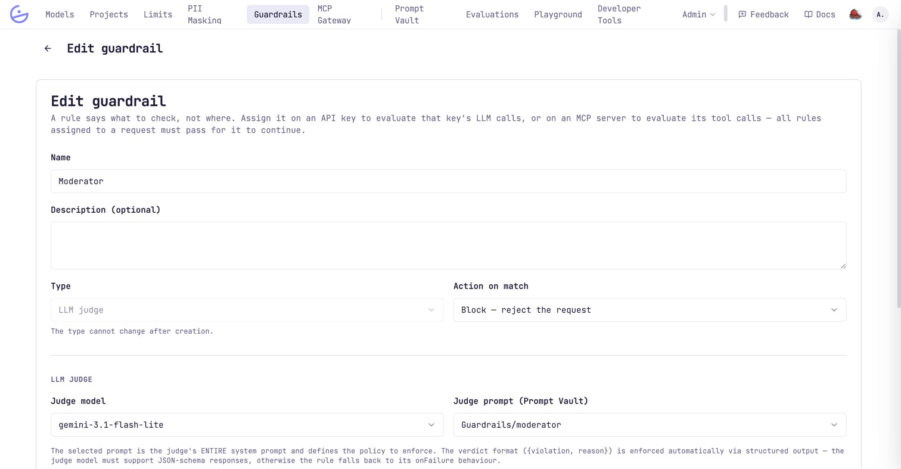Expand the Admin menu
This screenshot has width=901, height=469.
click(698, 14)
